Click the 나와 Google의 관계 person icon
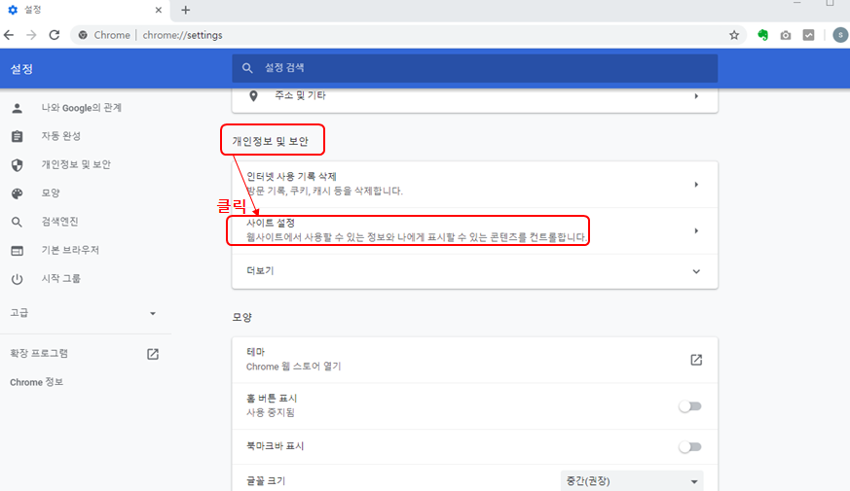 [18, 108]
